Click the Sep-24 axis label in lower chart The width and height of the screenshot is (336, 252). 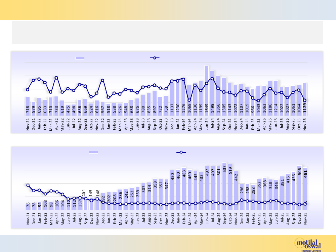224,219
